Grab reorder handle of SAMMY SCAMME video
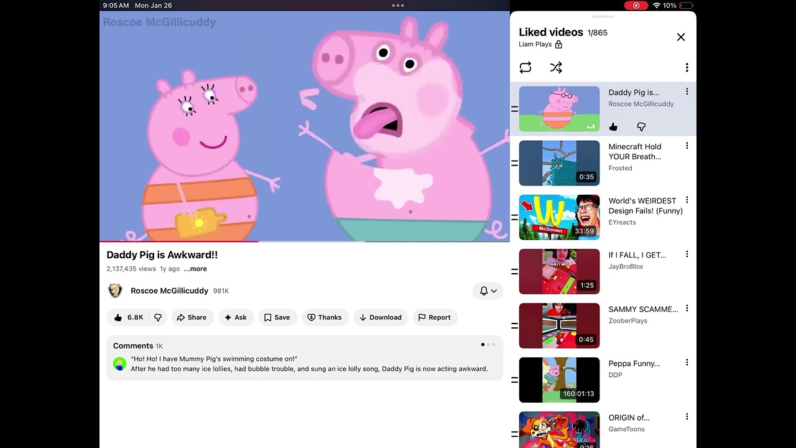Screen dimensions: 796x448 [514, 325]
